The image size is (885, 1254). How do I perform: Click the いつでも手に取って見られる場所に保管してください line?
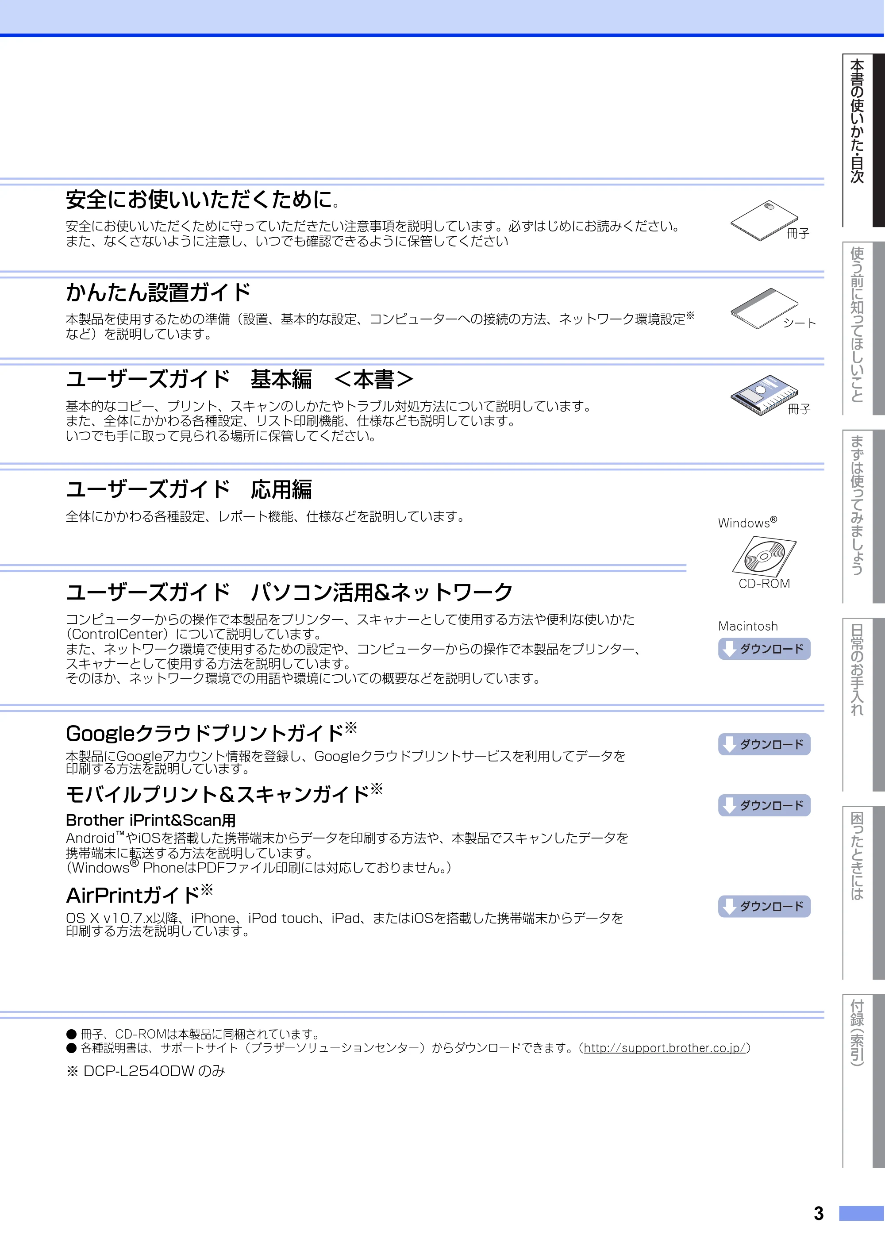[221, 436]
